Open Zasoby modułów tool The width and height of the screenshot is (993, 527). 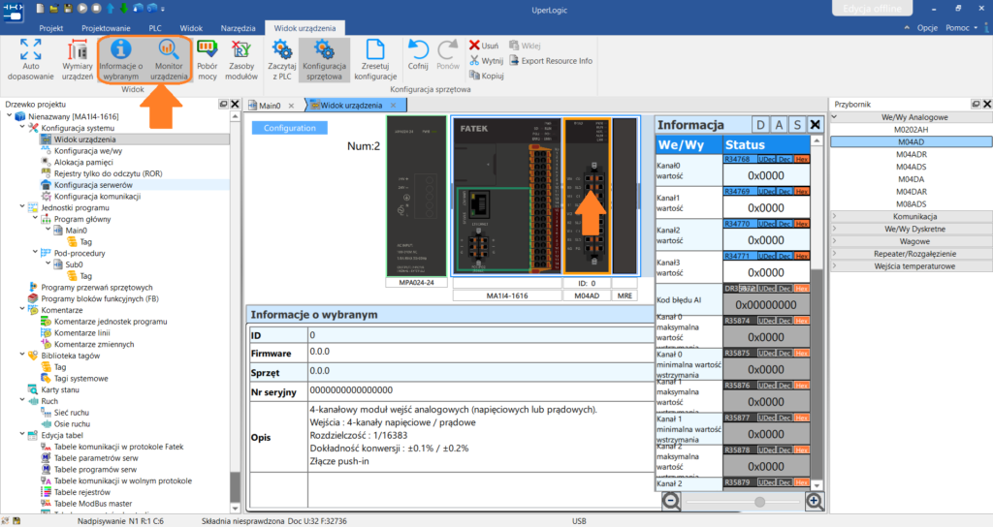coord(241,59)
